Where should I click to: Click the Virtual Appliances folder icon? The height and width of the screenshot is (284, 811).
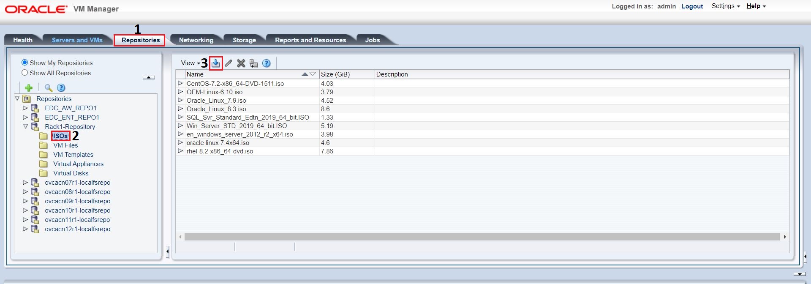44,164
